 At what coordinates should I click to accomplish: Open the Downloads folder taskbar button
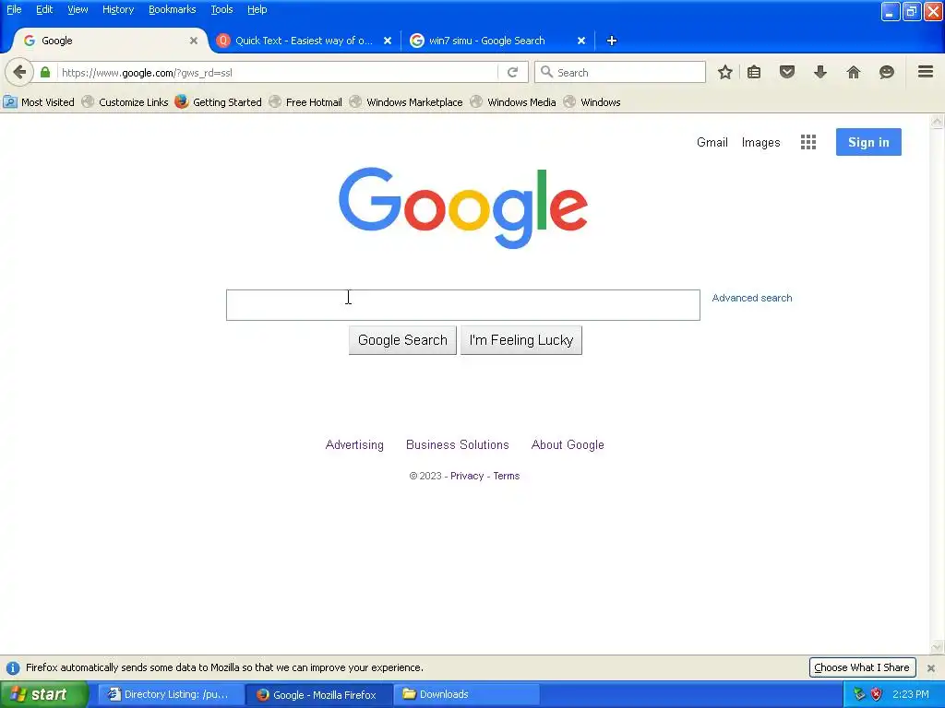click(x=466, y=694)
